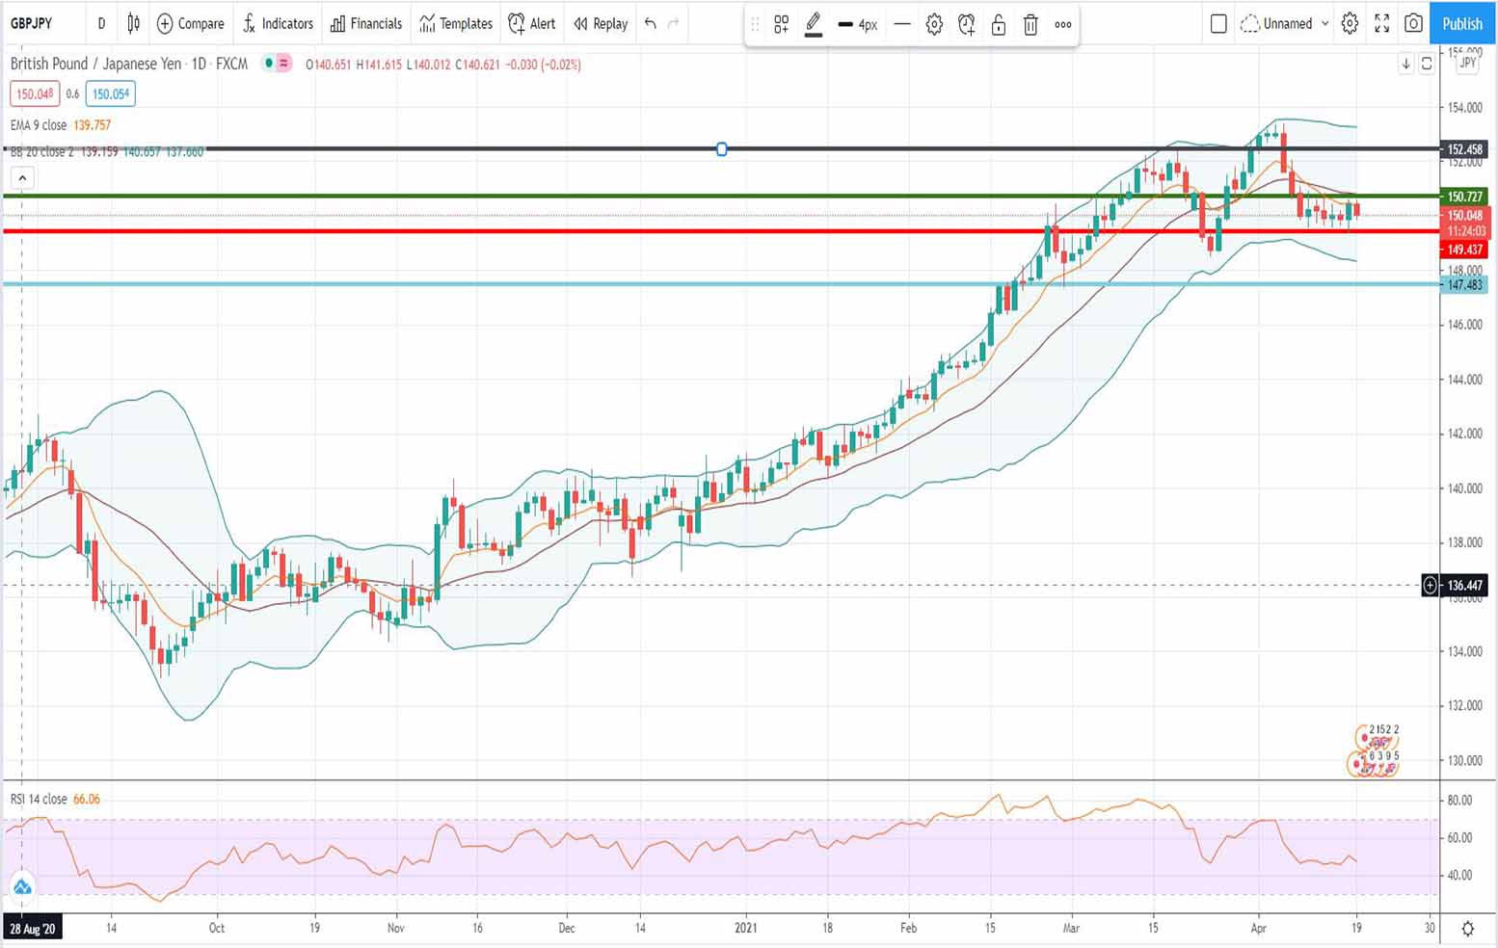Switch to the Templates menu
Image resolution: width=1498 pixels, height=948 pixels.
(455, 24)
